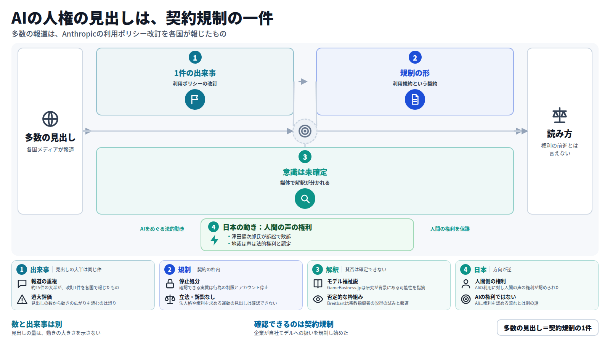Click the lock icon beside 停止処分

point(170,284)
